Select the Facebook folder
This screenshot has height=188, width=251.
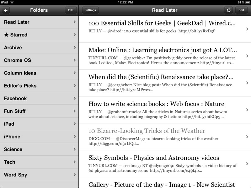(x=39, y=98)
